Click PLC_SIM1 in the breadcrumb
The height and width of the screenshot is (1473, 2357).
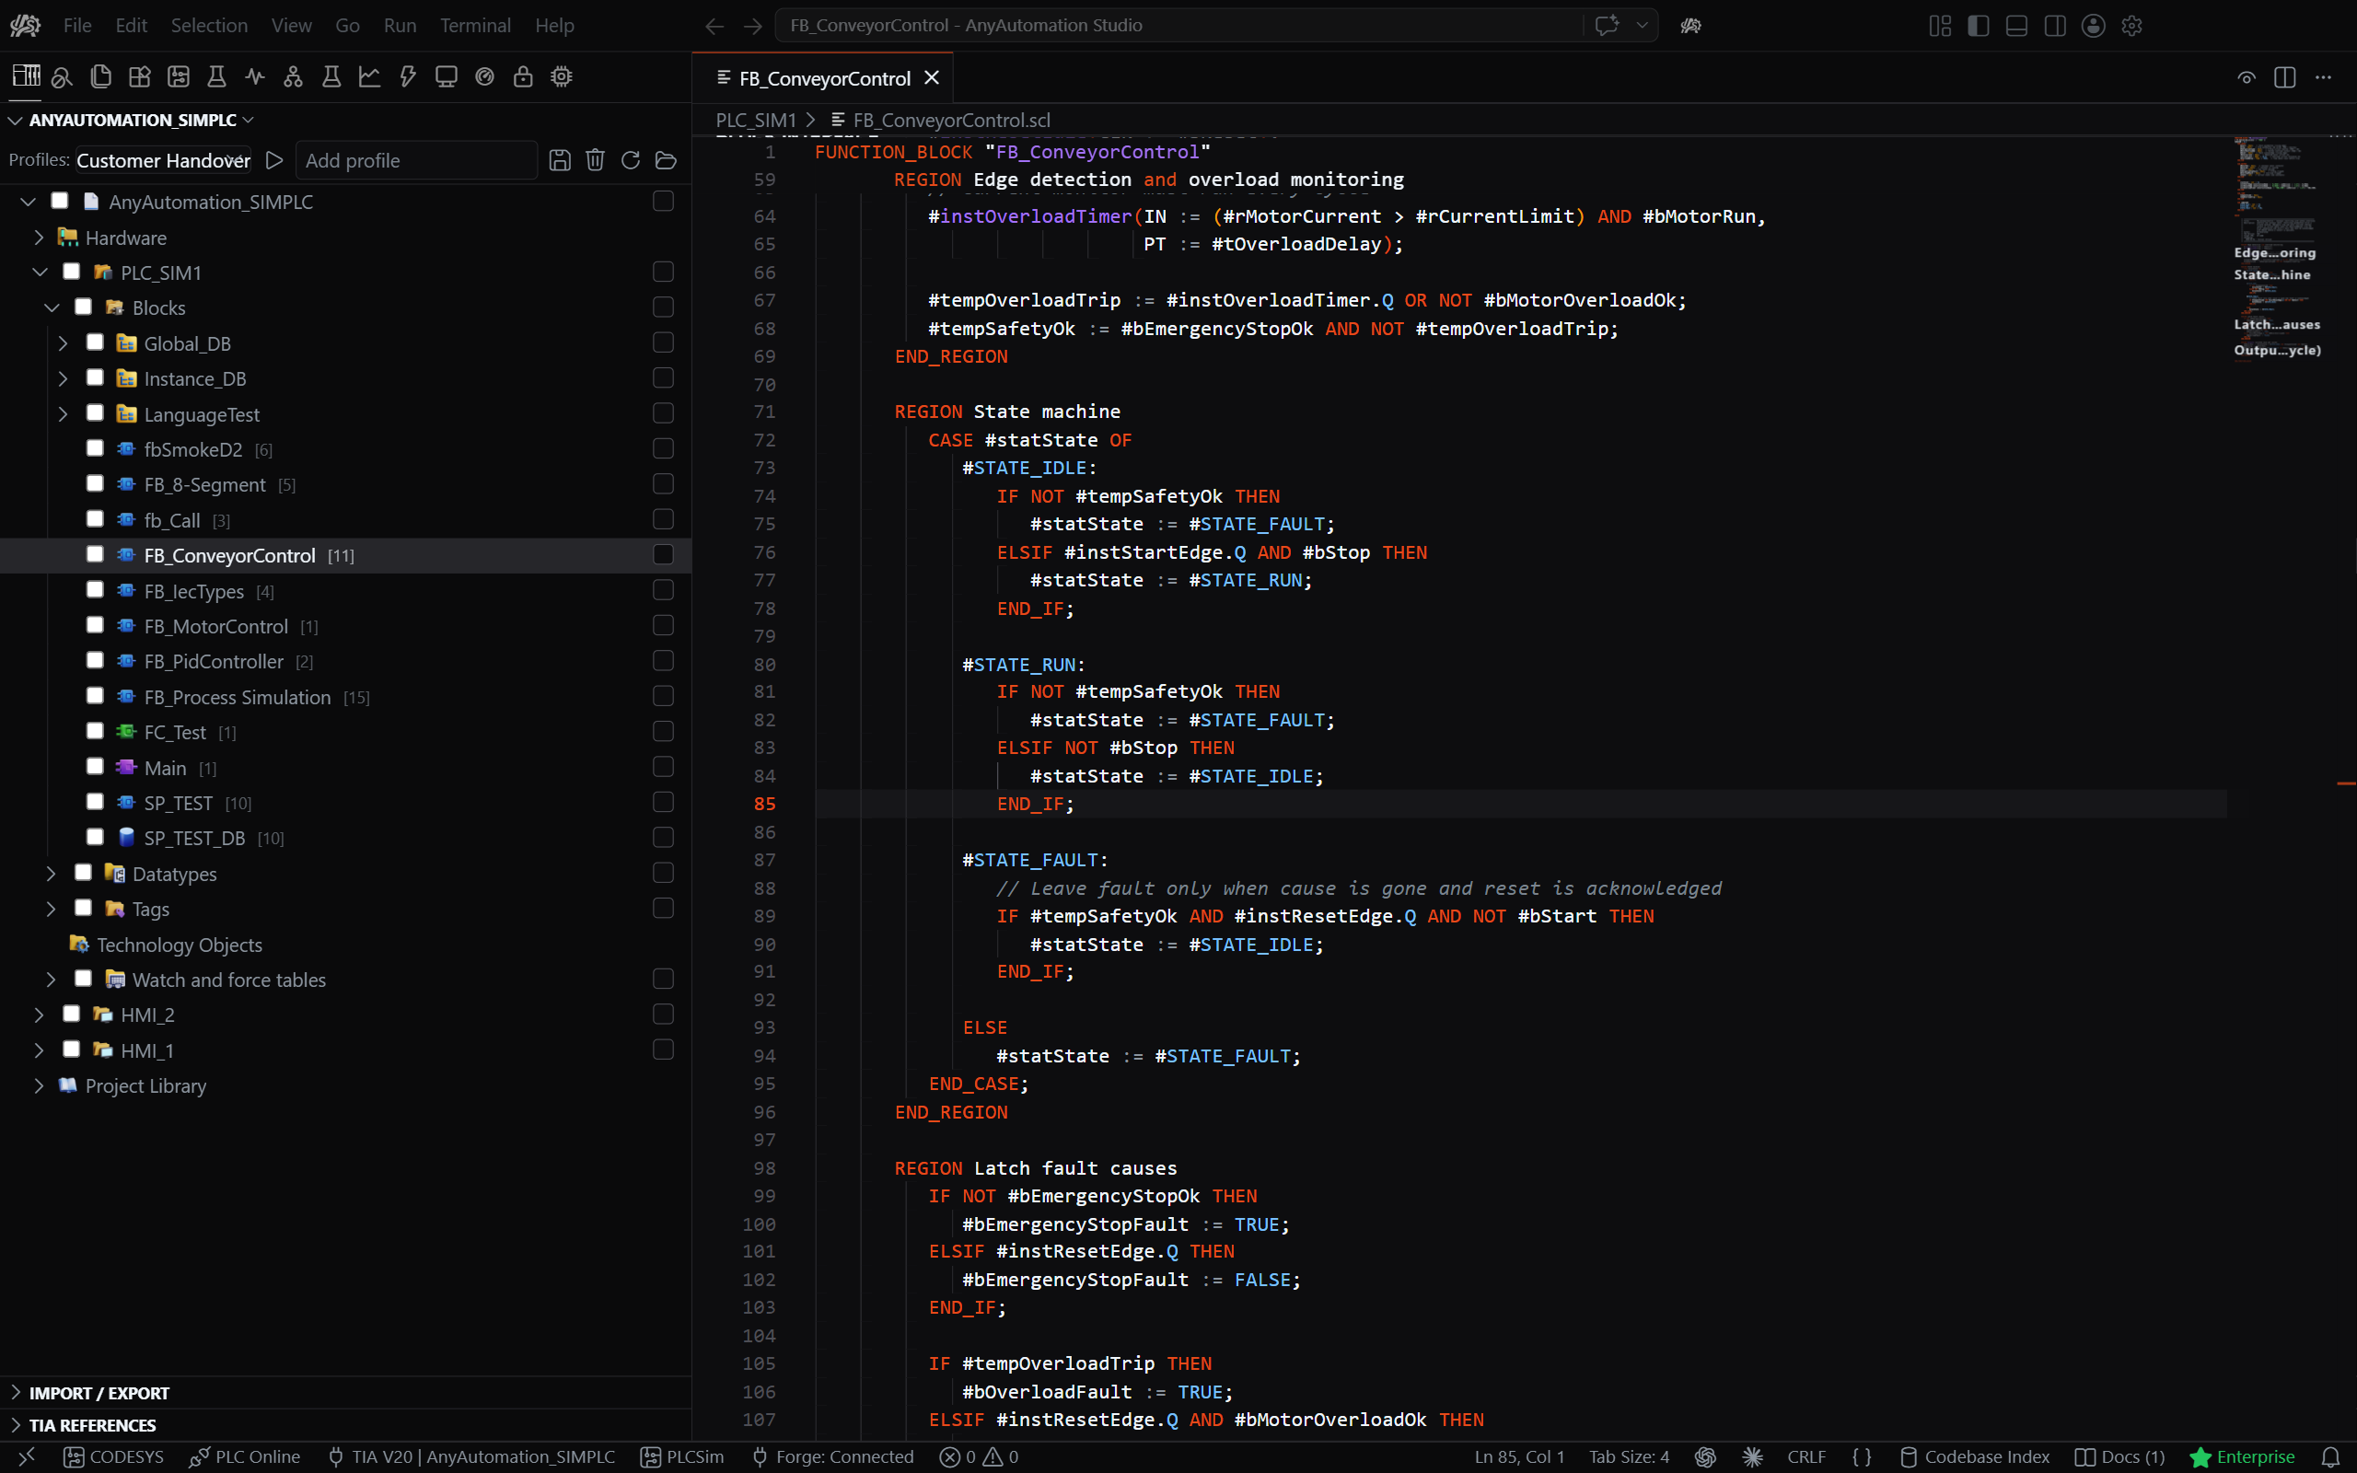(756, 120)
